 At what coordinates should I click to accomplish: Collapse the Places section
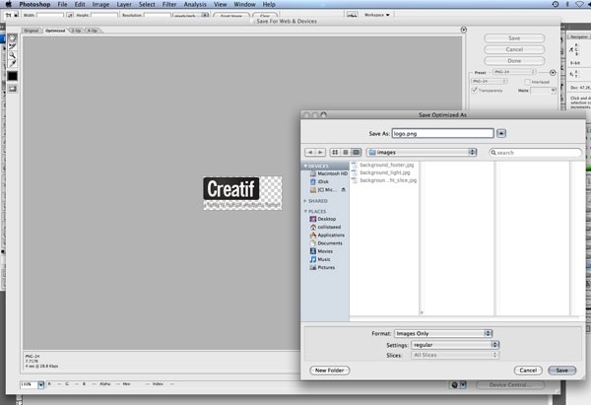coord(305,211)
